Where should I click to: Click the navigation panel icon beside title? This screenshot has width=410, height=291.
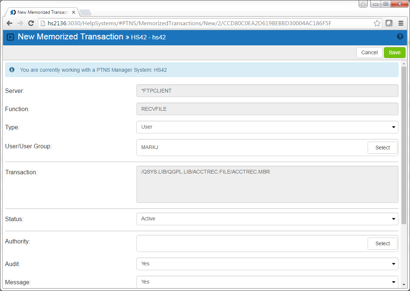coord(10,37)
